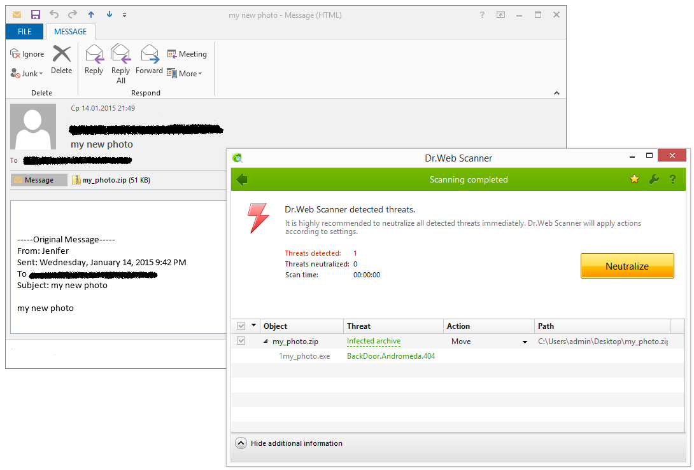
Task: Click Ignore in the Delete group
Action: coord(27,54)
